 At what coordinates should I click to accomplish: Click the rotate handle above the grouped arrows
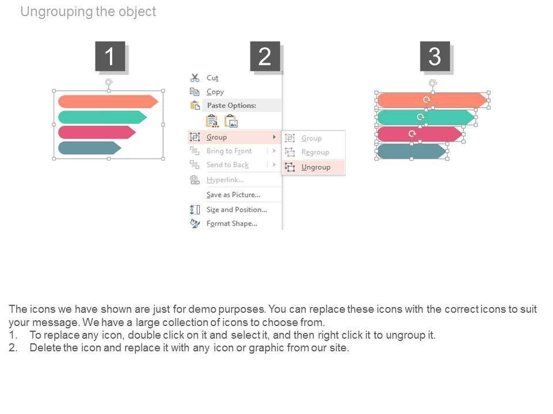[108, 83]
